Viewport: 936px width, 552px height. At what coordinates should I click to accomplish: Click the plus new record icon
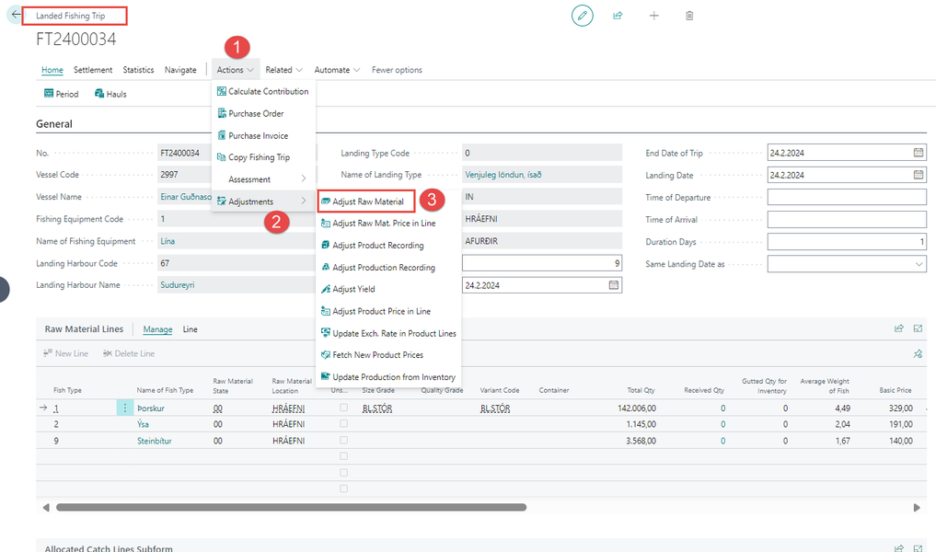pyautogui.click(x=653, y=16)
